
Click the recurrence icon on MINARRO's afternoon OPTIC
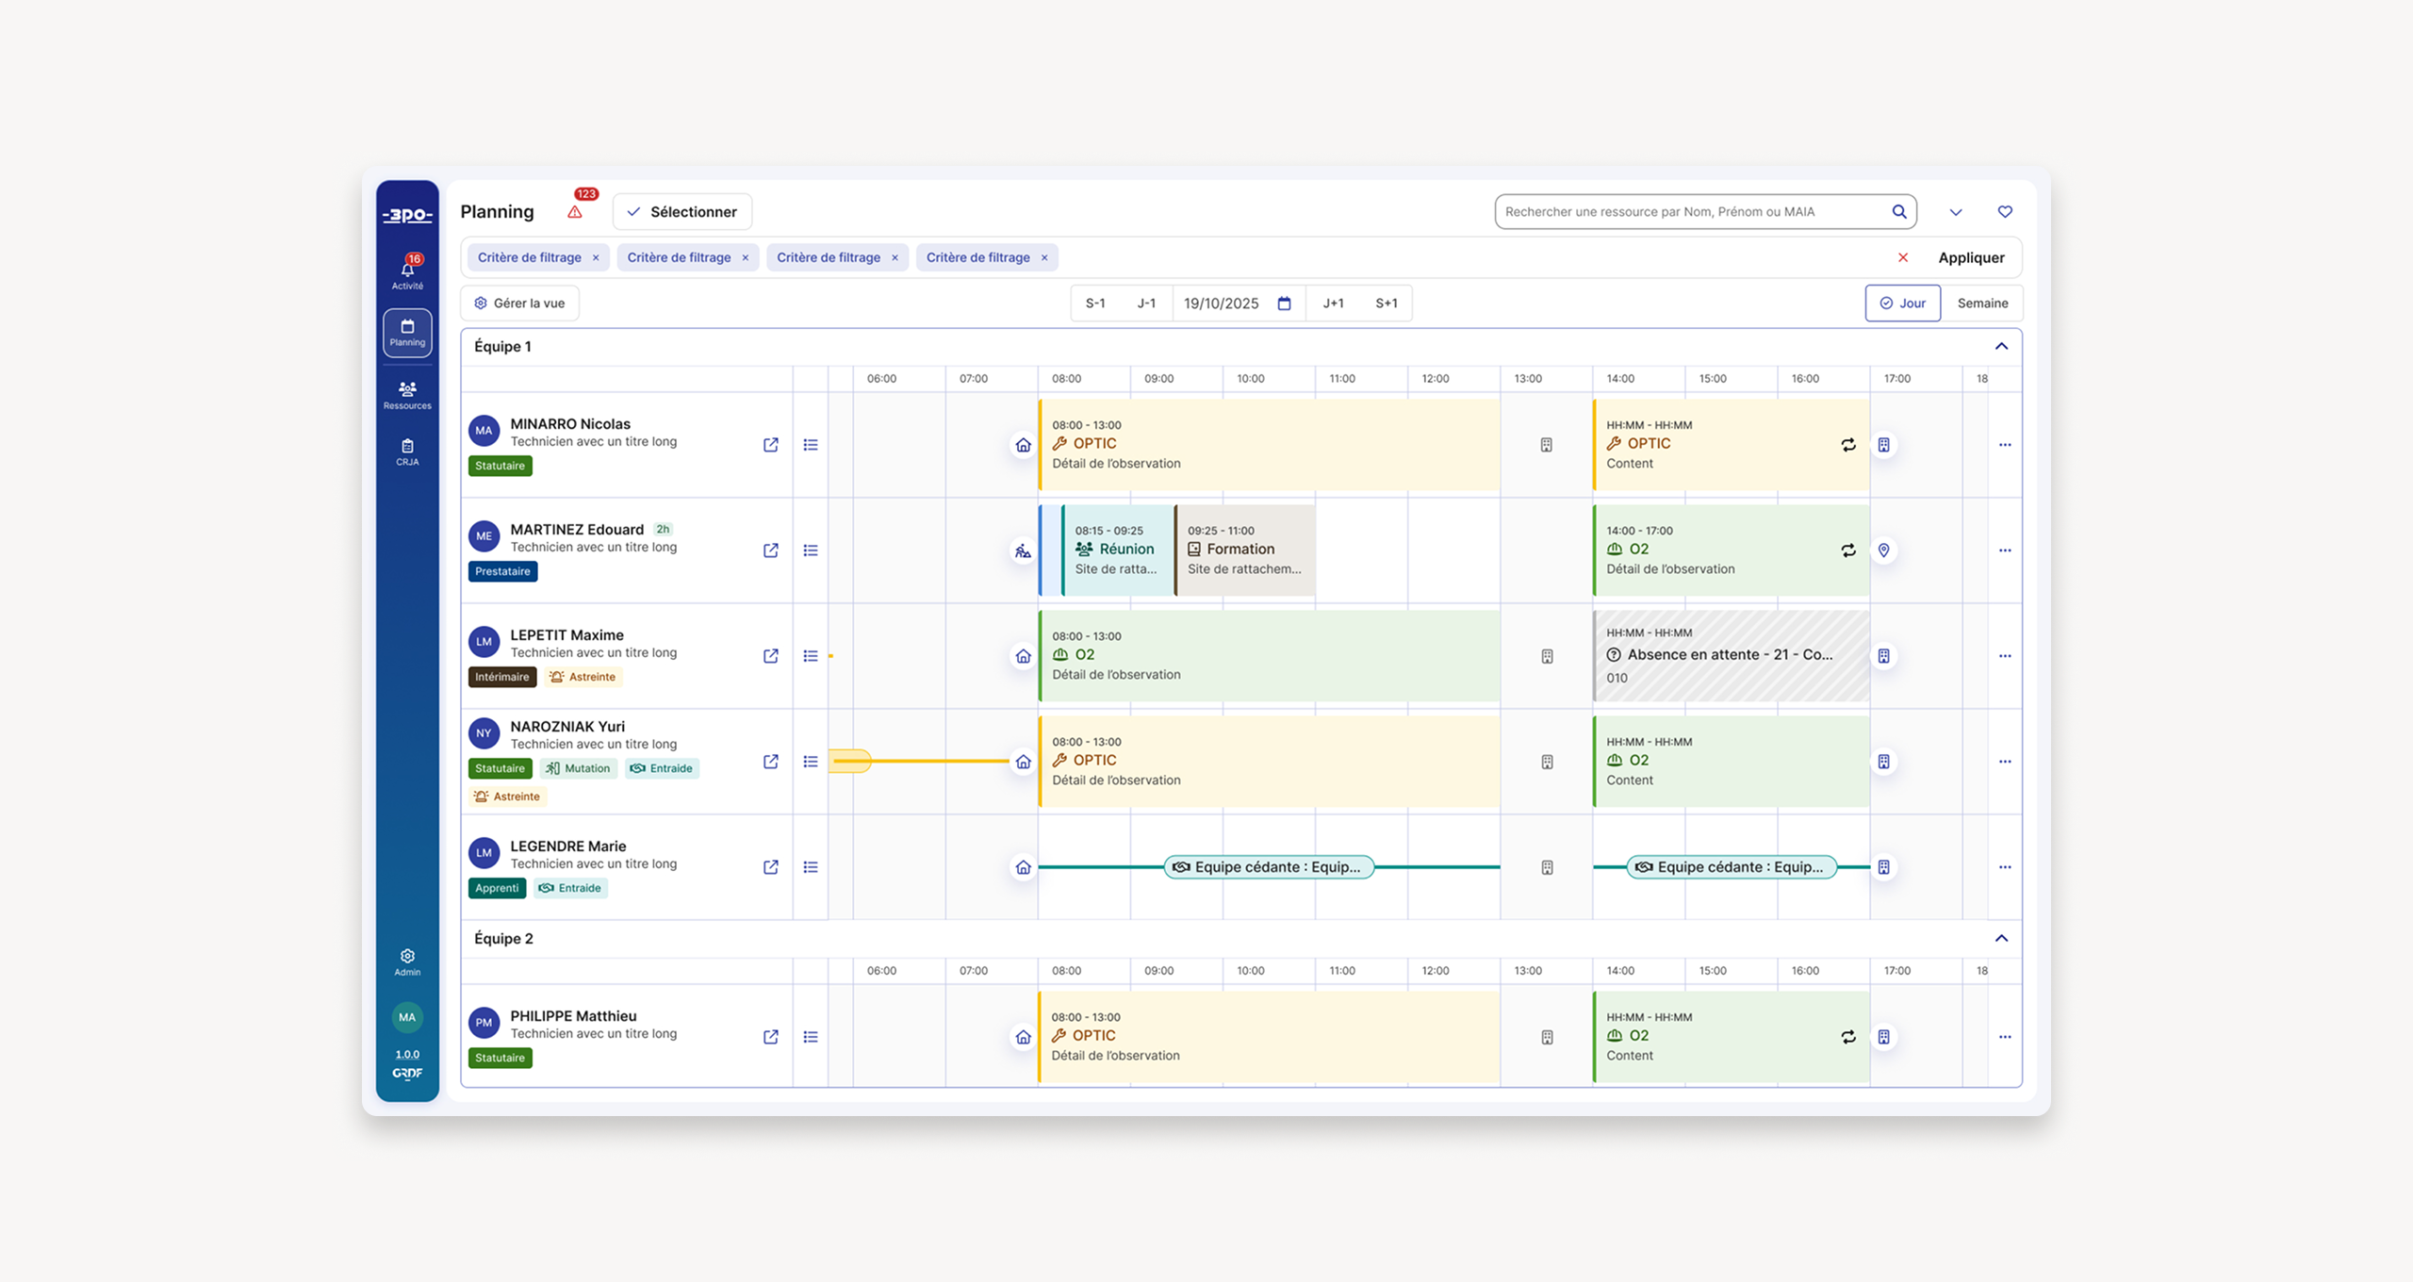point(1848,445)
